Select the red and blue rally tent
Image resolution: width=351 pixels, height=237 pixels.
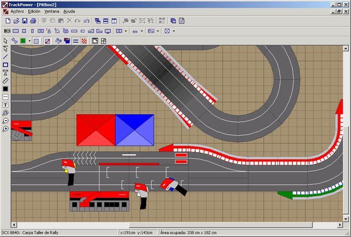pos(115,130)
